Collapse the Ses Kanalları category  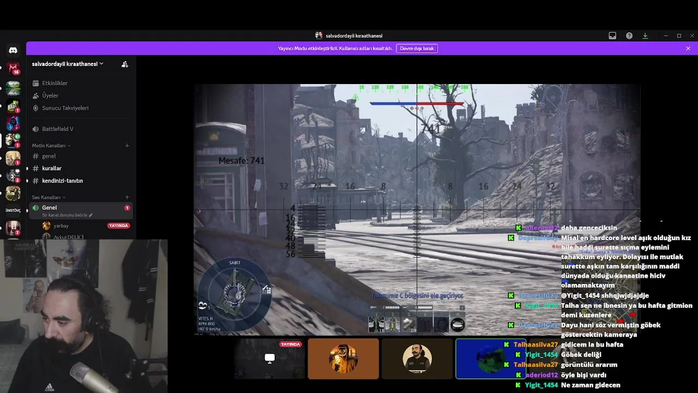pyautogui.click(x=49, y=198)
